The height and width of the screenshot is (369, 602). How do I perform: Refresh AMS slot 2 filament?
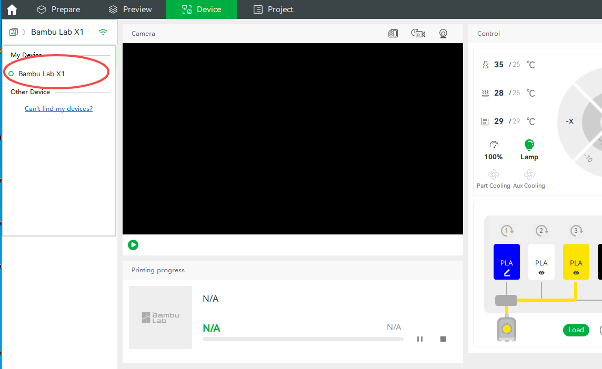(x=541, y=231)
